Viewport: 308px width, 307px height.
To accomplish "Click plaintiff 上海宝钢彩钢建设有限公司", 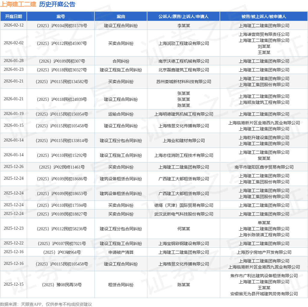I will click(184, 243).
